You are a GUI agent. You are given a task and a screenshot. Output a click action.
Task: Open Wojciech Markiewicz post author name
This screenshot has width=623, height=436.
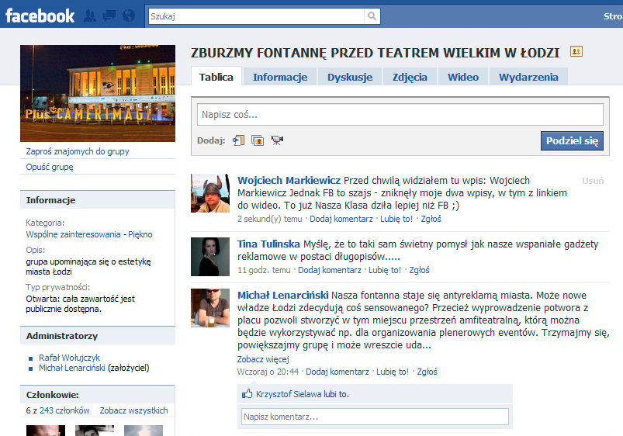click(x=289, y=181)
